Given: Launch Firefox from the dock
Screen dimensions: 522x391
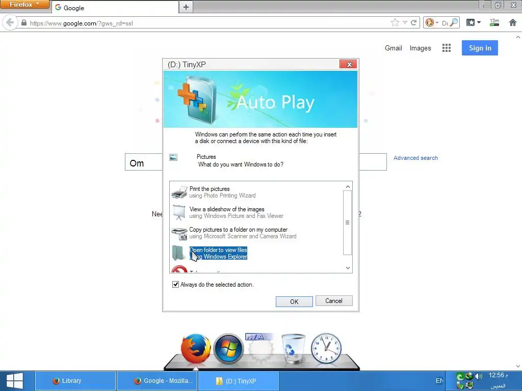Looking at the screenshot, I should pyautogui.click(x=196, y=349).
